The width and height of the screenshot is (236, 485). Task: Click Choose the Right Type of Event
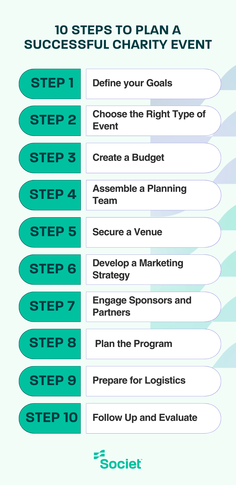153,121
